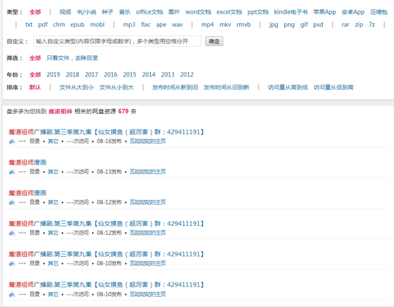Open the uploader homepage link on the 08-16 result
The width and height of the screenshot is (394, 307).
(x=147, y=141)
